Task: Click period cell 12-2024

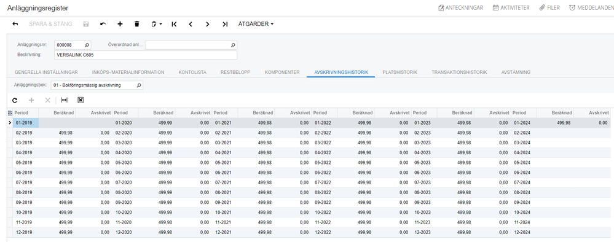Action: (524, 232)
